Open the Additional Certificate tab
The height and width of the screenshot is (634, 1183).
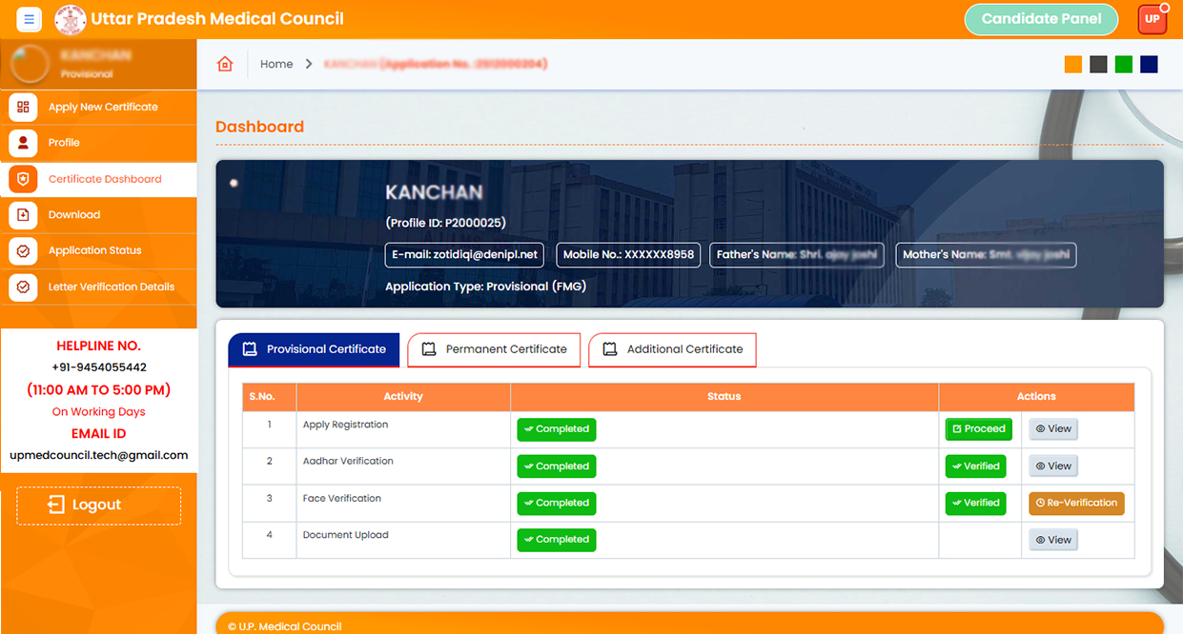pos(672,349)
